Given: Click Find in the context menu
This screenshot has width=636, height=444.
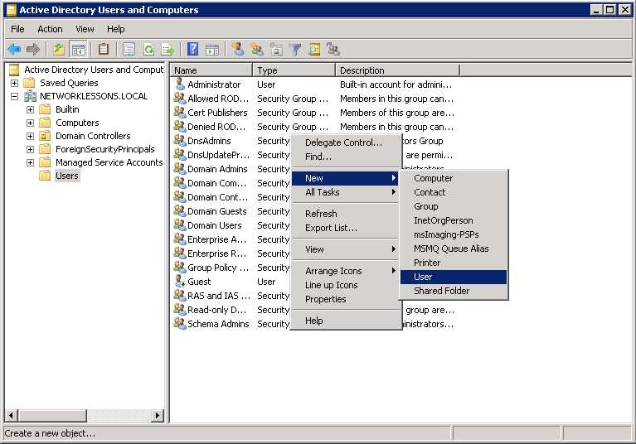Looking at the screenshot, I should (346, 157).
